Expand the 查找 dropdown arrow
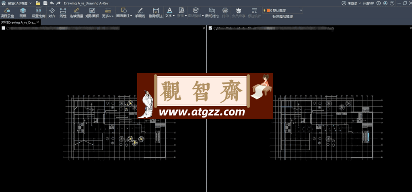The image size is (412, 192). (x=186, y=16)
